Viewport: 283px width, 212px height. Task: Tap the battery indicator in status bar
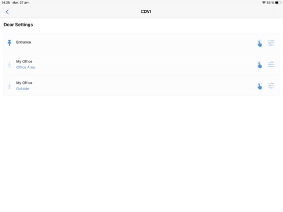coord(278,3)
